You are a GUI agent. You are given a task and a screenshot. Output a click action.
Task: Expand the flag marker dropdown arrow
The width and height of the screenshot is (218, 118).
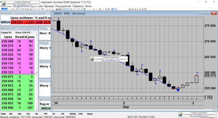coord(103,9)
